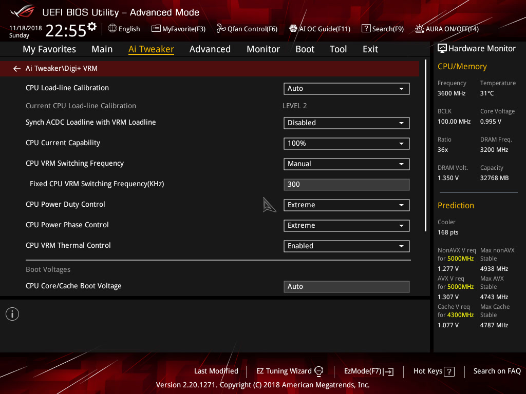Select Synch ACDC Loadline with VRM Loadline label
Image resolution: width=526 pixels, height=394 pixels.
coord(90,122)
